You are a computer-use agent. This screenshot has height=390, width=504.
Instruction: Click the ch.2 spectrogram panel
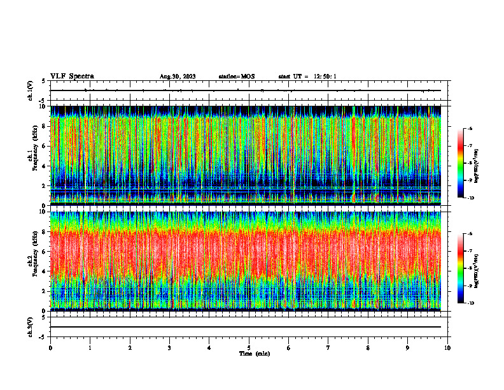click(x=246, y=261)
